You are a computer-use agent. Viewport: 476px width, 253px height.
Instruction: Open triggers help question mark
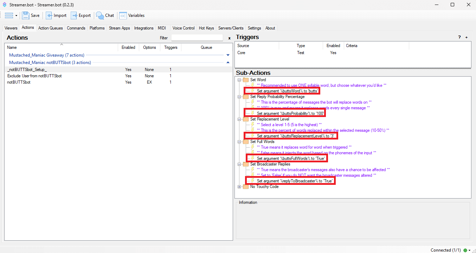(x=459, y=37)
